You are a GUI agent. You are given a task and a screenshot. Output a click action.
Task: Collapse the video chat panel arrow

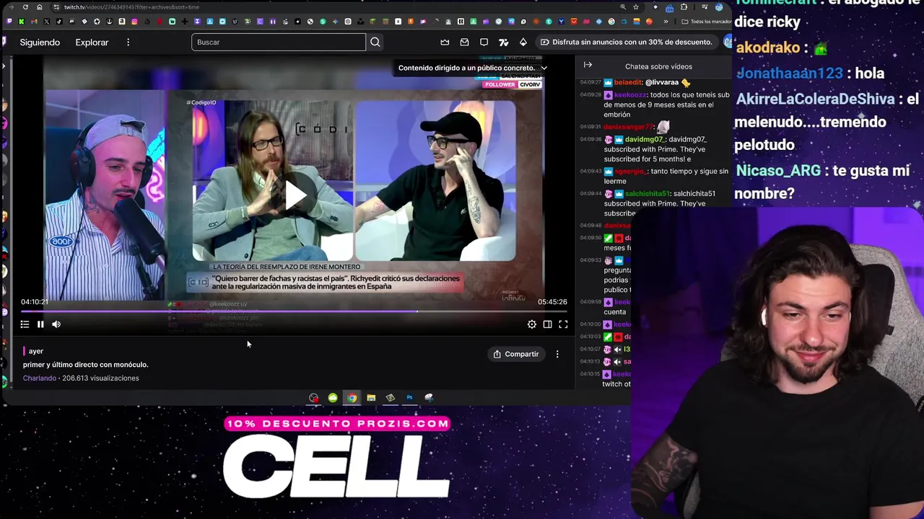(588, 65)
